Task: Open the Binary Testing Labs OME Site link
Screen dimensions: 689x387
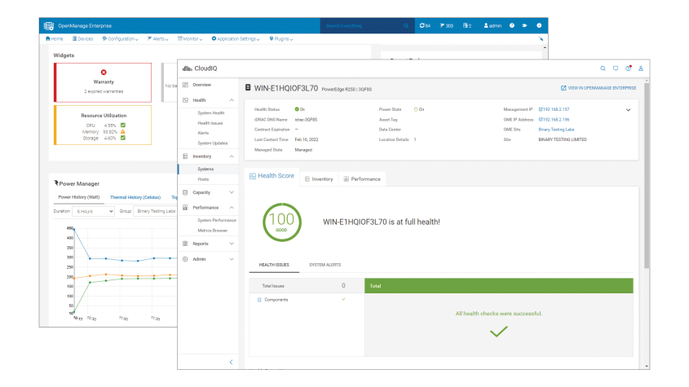Action: click(x=556, y=130)
